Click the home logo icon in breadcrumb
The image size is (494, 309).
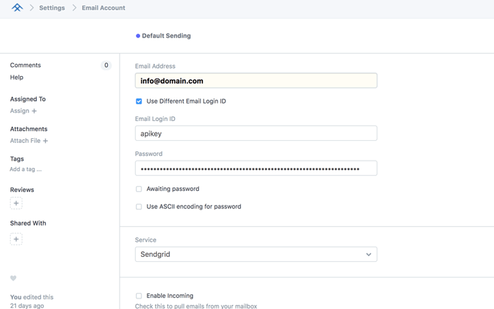17,8
